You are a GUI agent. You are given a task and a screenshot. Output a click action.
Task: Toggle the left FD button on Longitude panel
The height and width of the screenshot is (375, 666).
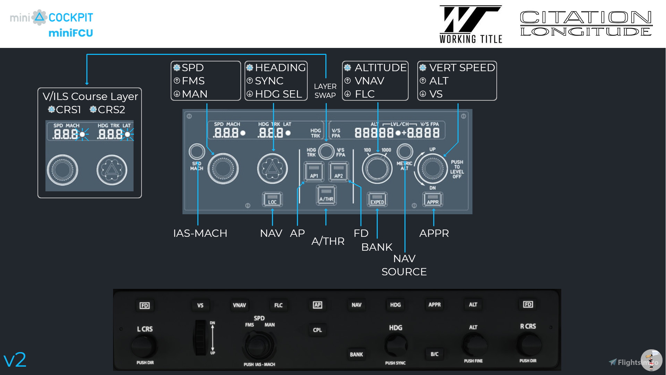point(145,306)
